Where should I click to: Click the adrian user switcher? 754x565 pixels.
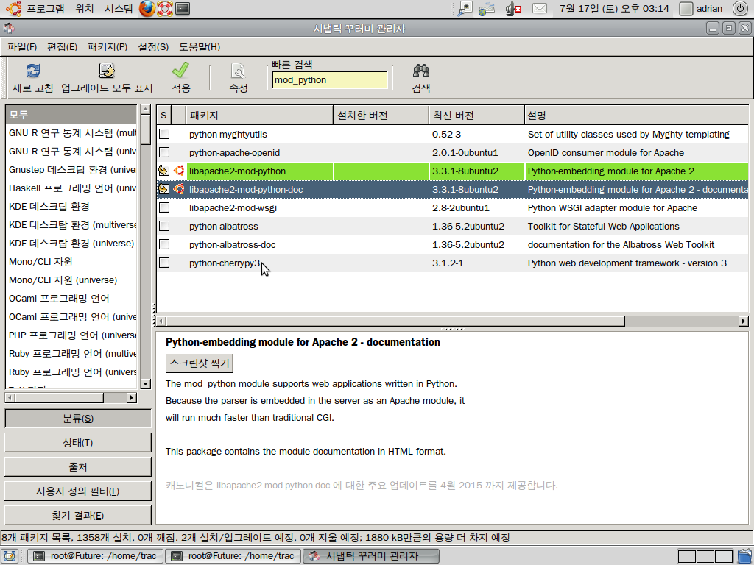tap(701, 8)
